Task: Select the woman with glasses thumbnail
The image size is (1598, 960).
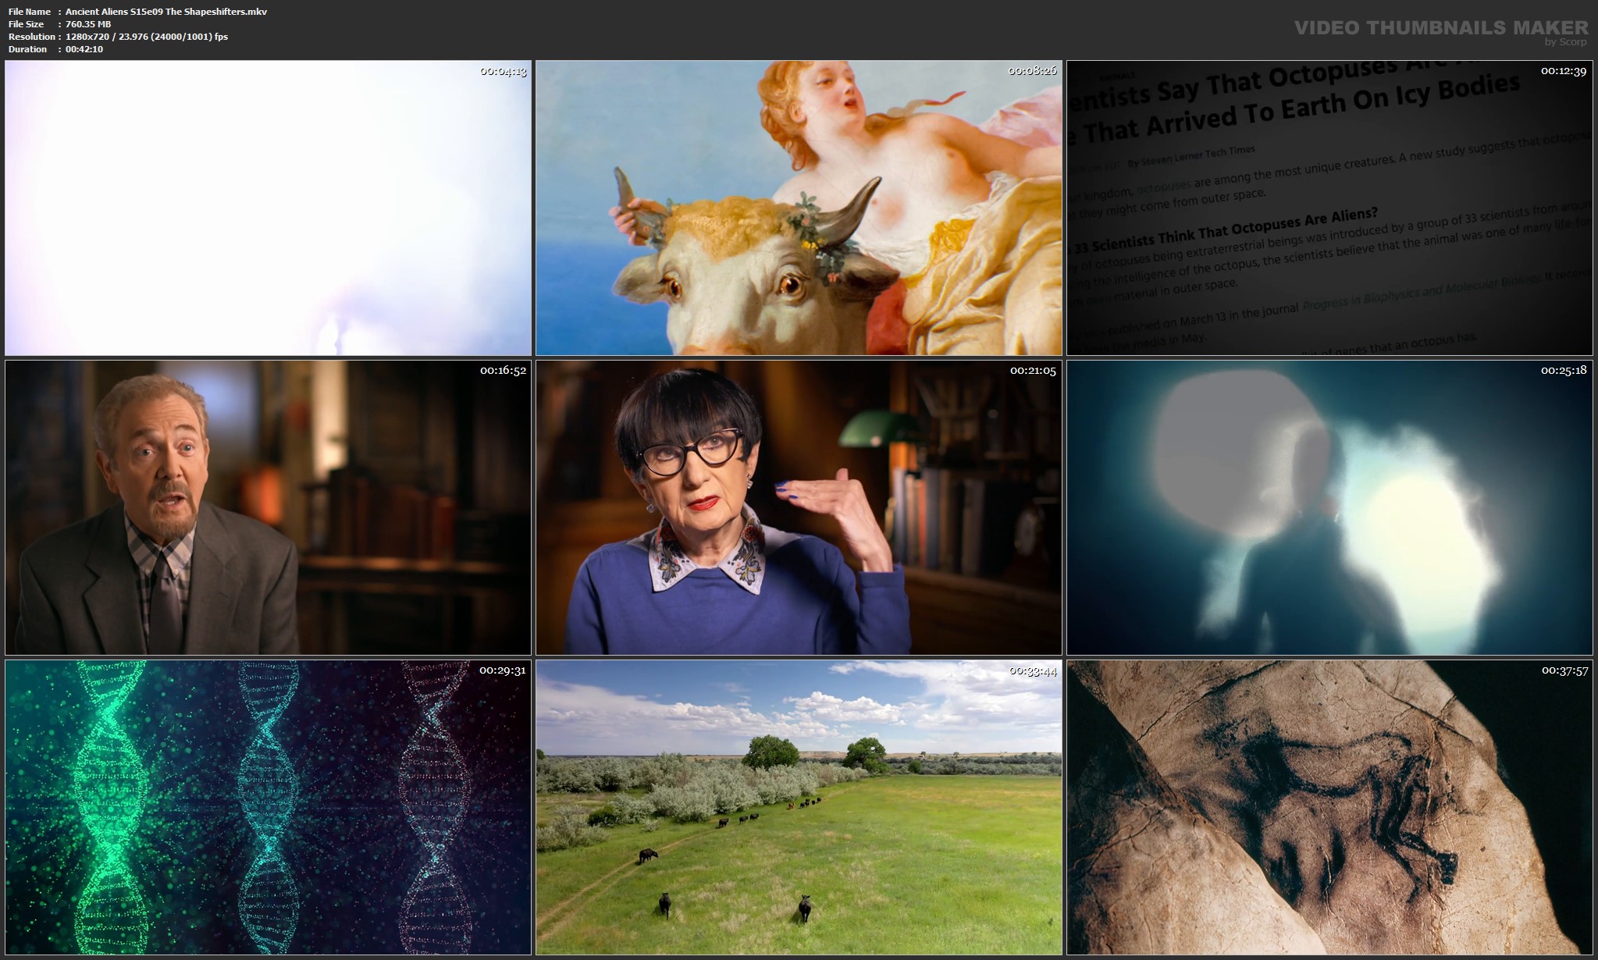Action: coord(799,507)
